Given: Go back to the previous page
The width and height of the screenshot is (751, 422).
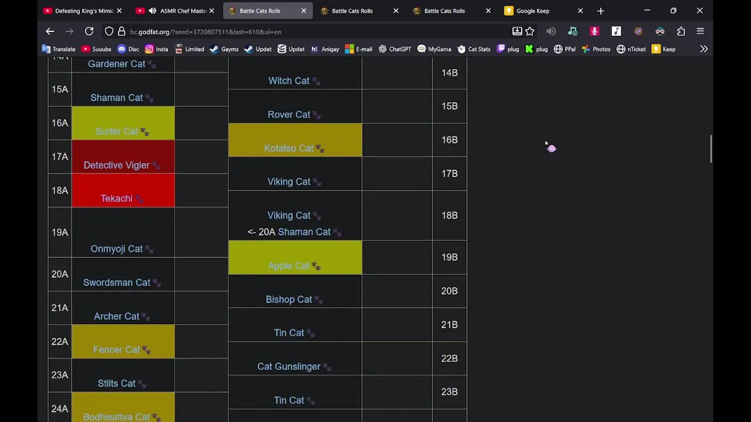Looking at the screenshot, I should 50,32.
